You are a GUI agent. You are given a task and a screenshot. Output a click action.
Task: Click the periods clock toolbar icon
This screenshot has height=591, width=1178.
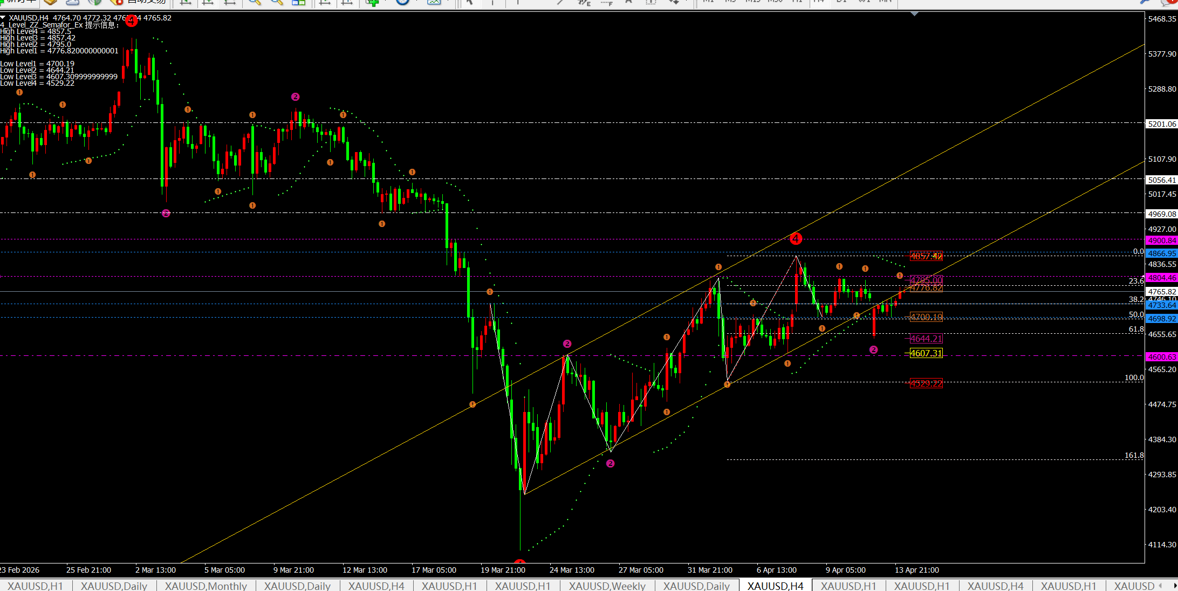402,2
